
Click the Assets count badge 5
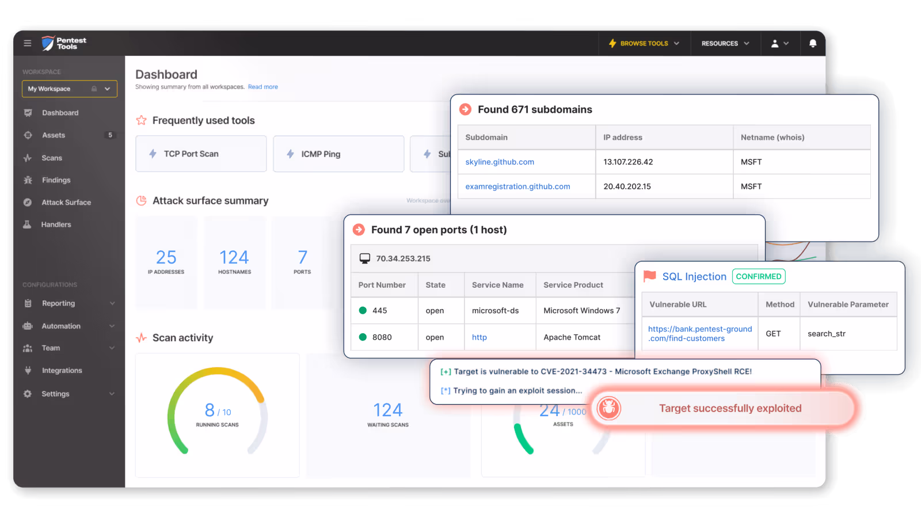pos(110,135)
